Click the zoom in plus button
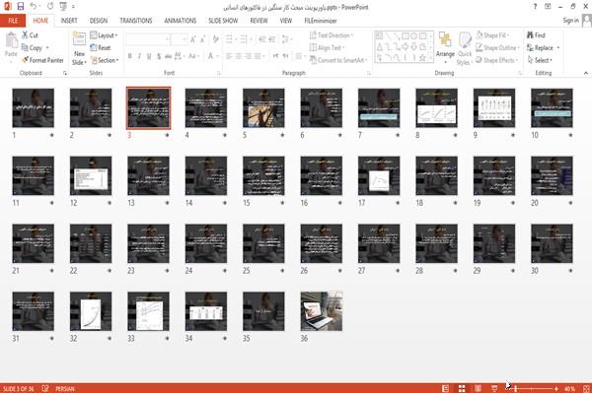592x393 pixels. (556, 388)
